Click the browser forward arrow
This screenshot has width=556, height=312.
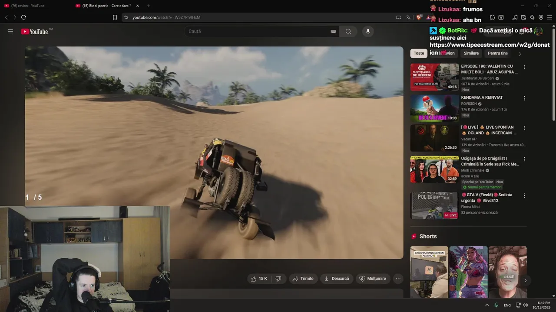tap(15, 17)
